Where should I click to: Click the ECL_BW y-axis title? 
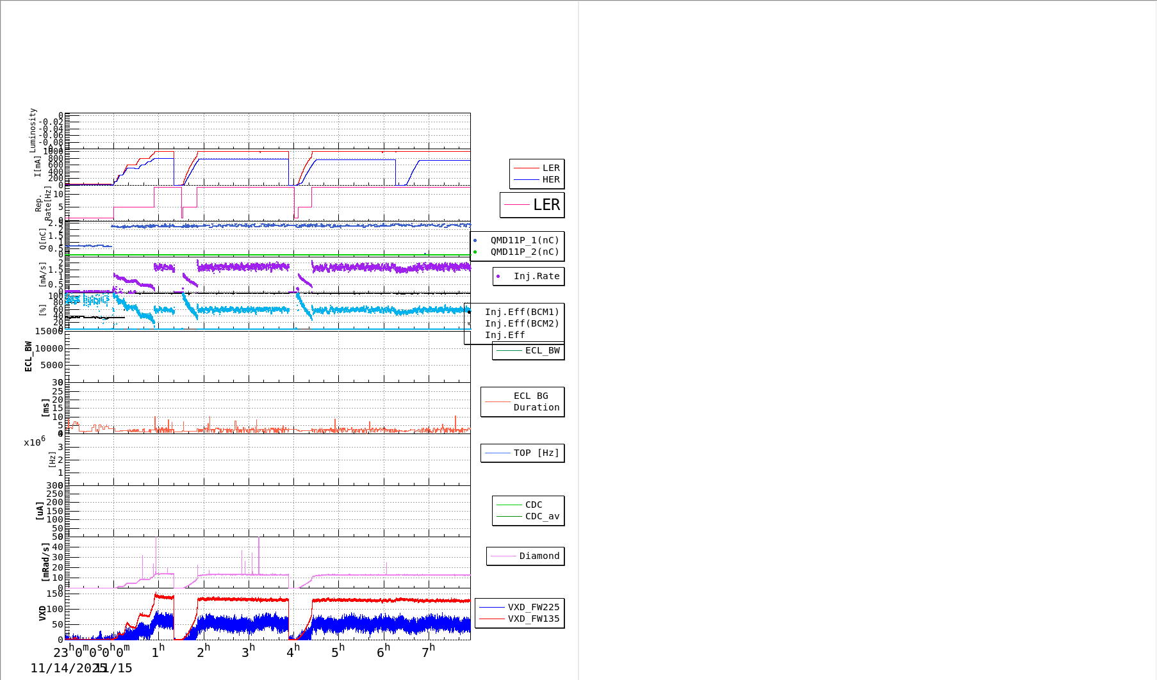pyautogui.click(x=28, y=356)
